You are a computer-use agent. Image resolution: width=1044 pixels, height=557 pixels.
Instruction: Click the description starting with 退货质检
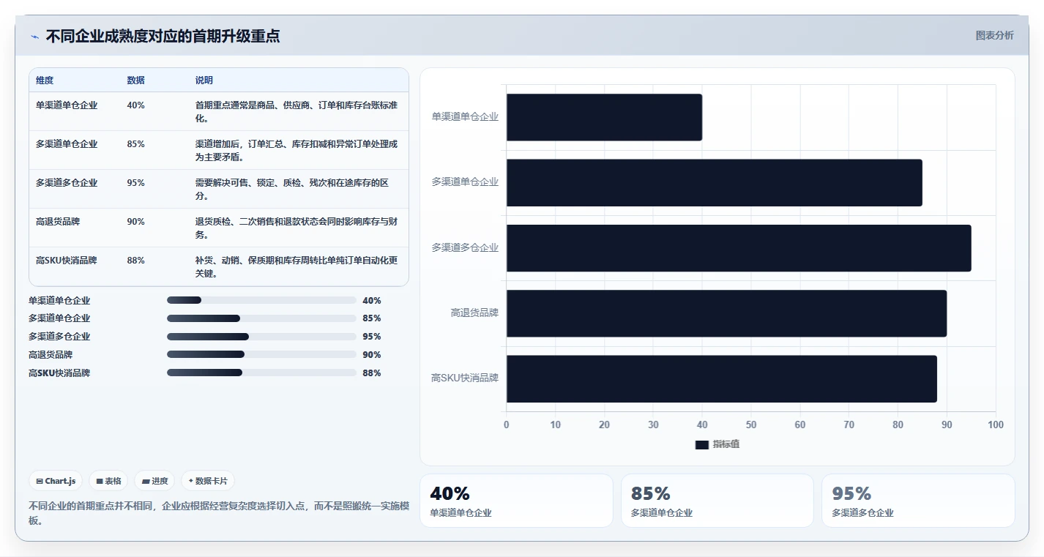click(297, 228)
